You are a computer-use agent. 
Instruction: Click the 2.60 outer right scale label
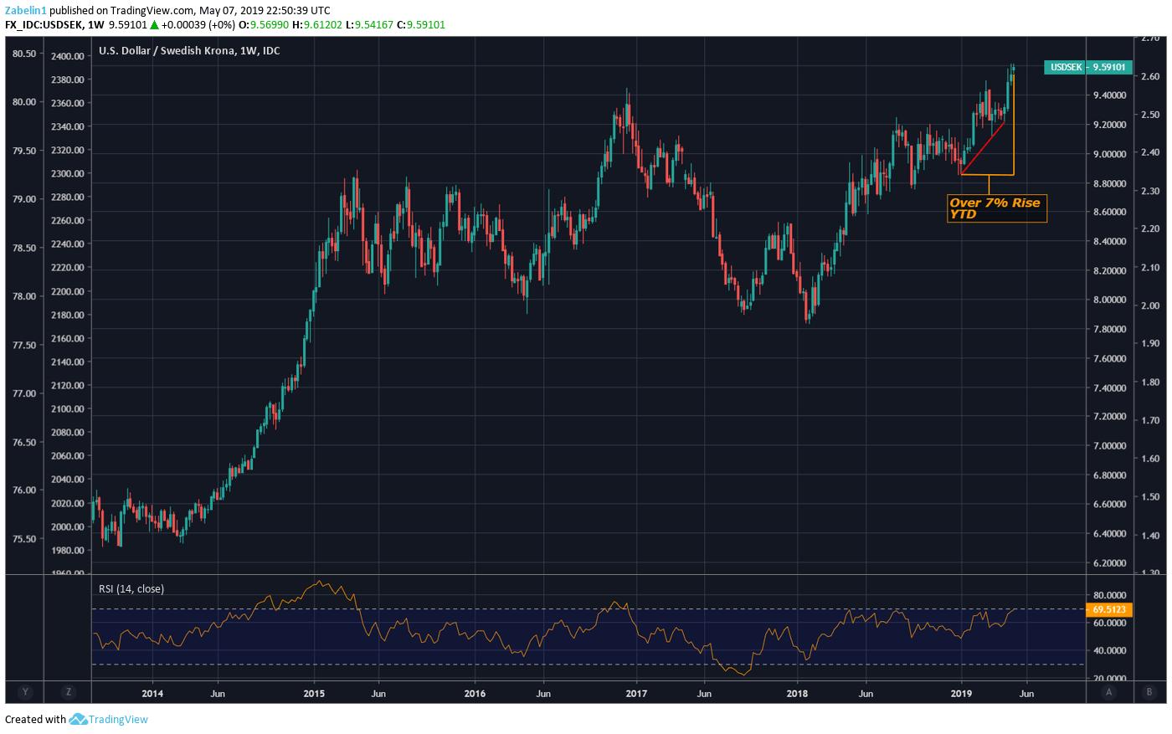(x=1150, y=76)
